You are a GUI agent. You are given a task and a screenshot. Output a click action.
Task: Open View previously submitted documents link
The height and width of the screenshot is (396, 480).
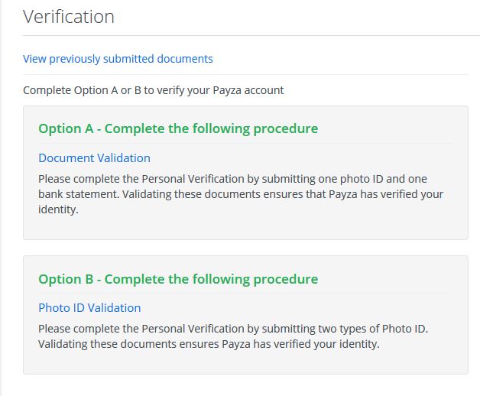[118, 59]
